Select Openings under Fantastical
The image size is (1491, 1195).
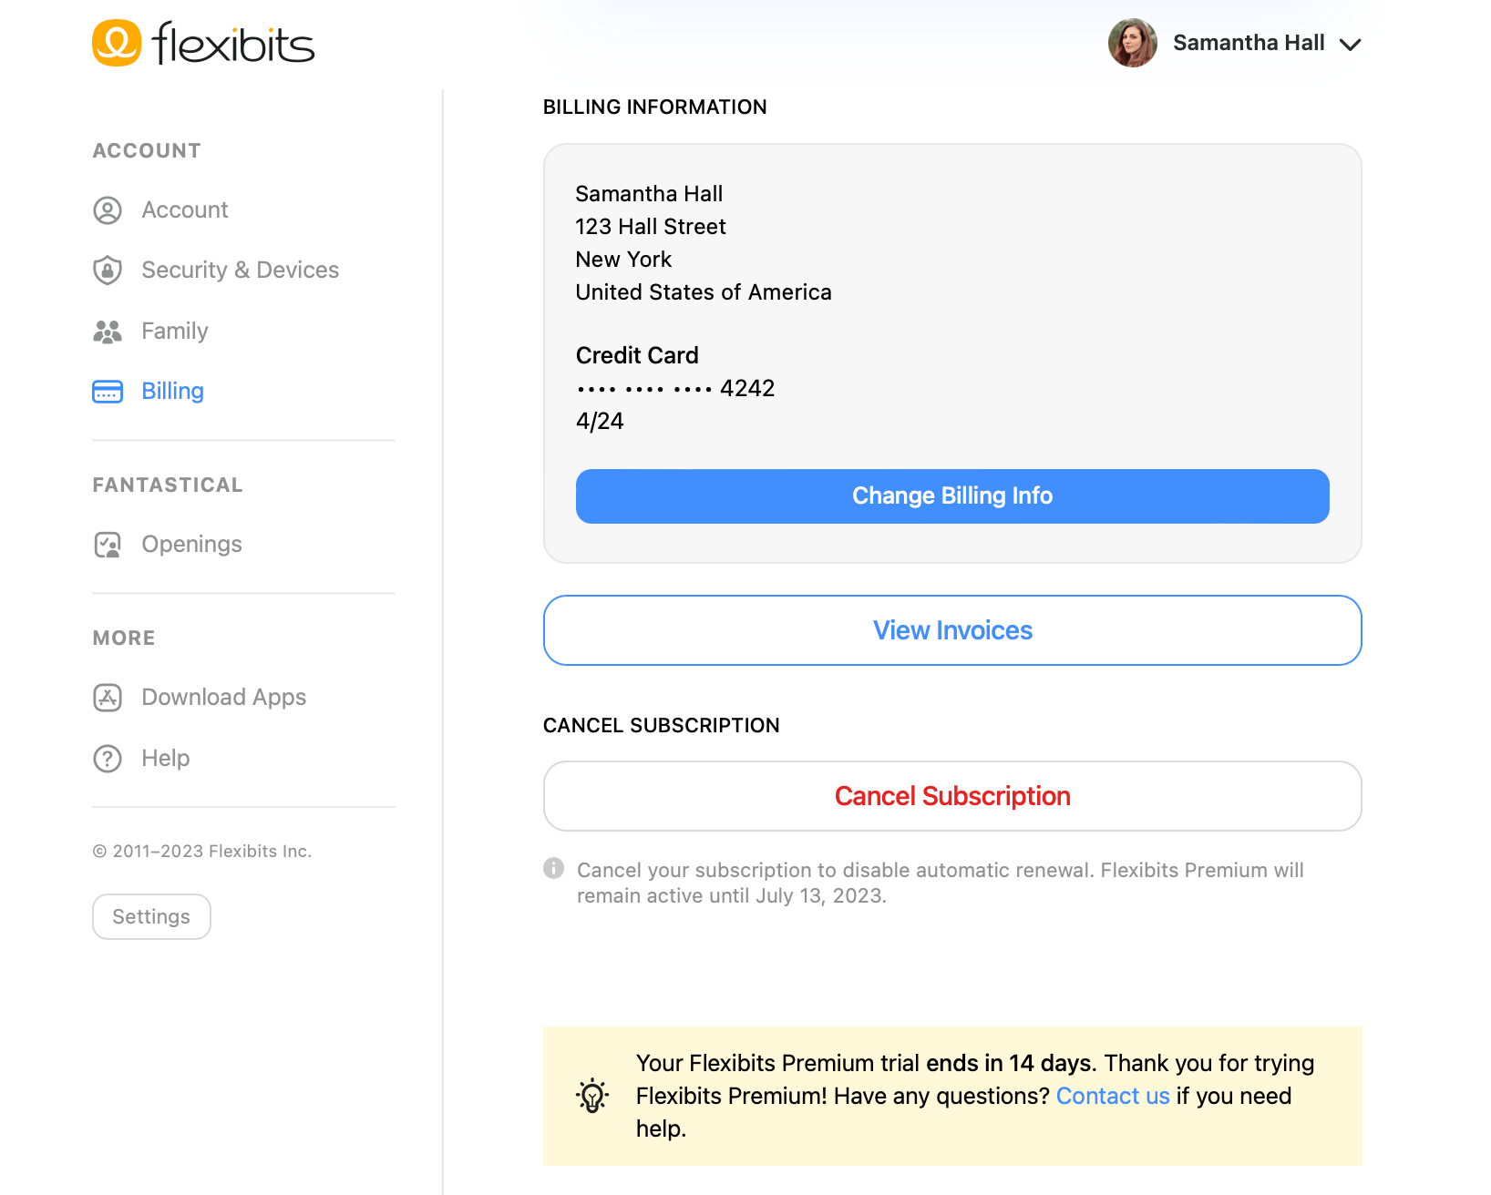click(x=191, y=545)
